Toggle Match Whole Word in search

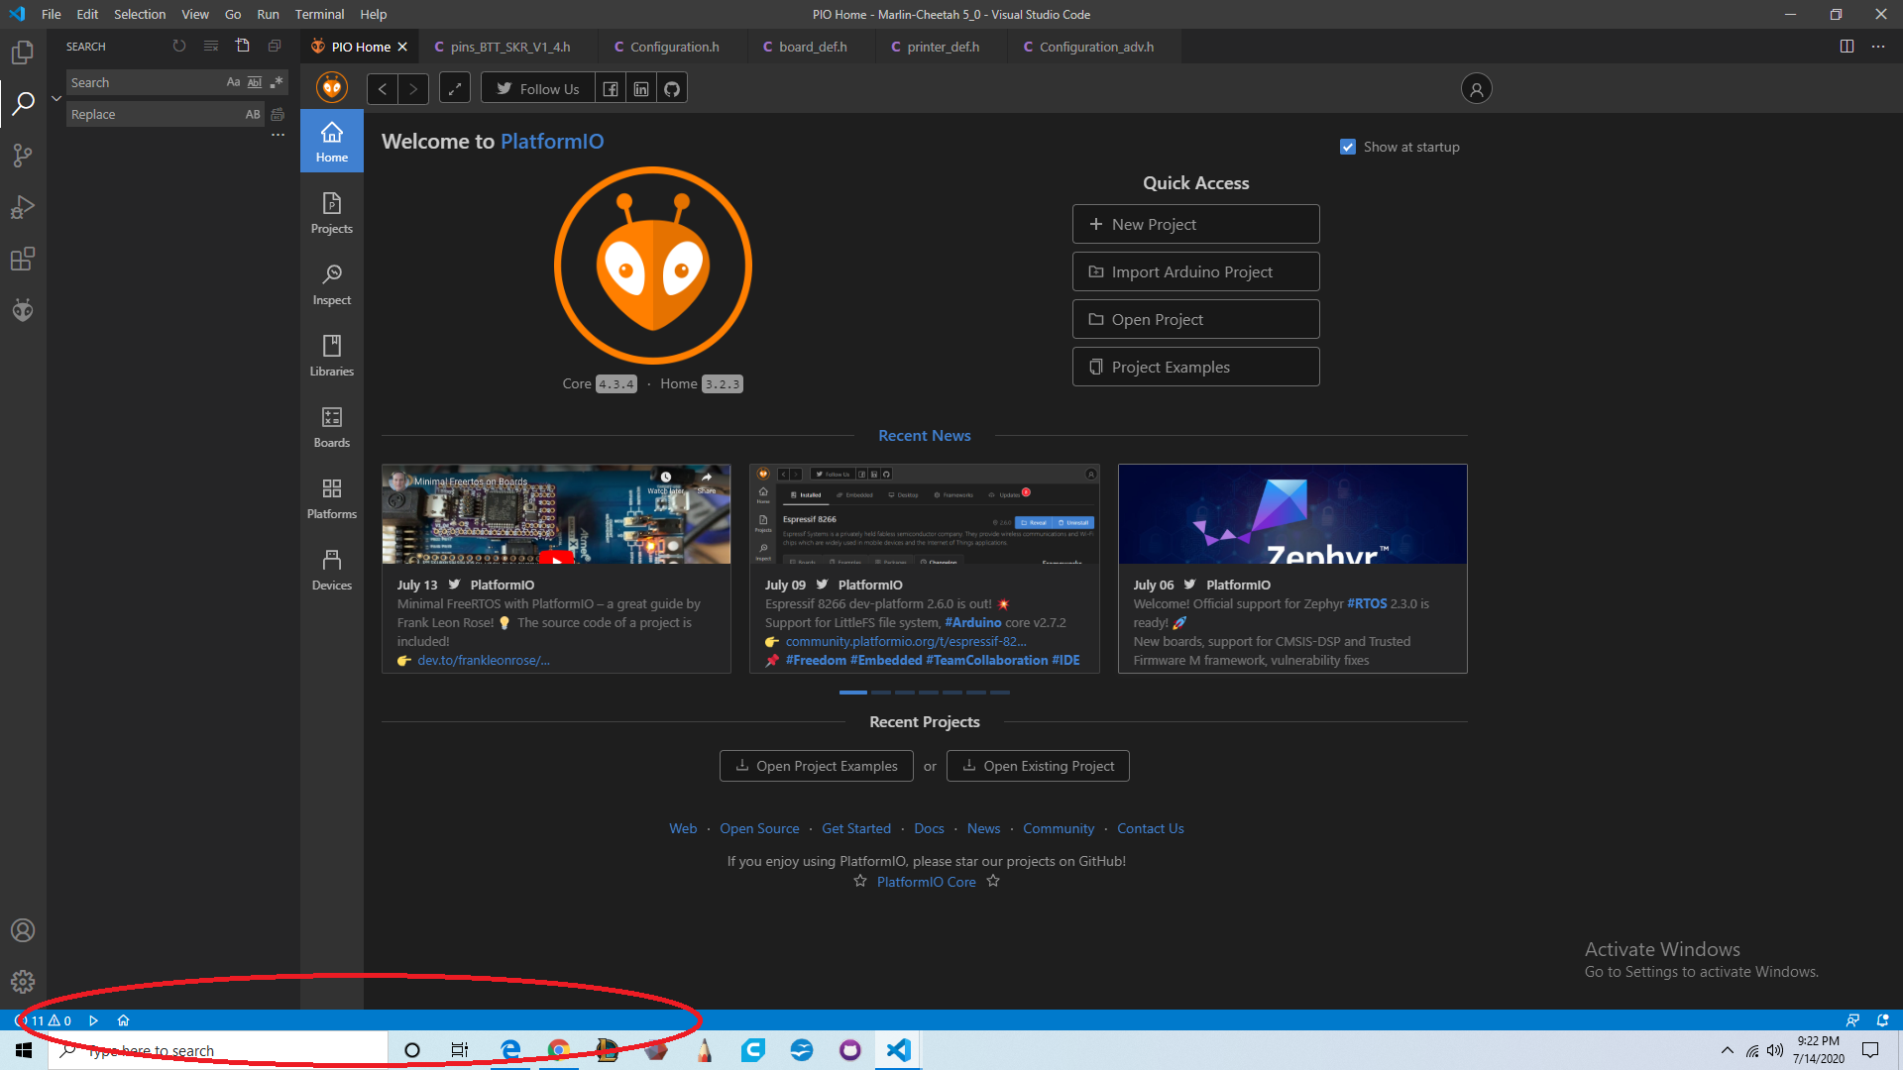(x=255, y=82)
